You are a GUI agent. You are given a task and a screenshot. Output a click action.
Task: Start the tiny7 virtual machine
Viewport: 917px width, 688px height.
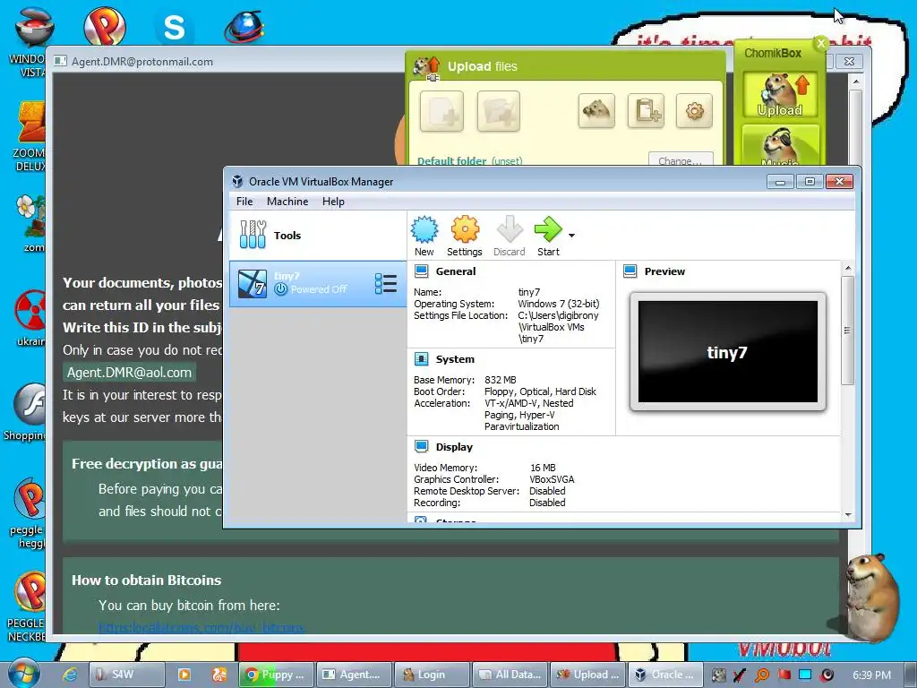(548, 236)
